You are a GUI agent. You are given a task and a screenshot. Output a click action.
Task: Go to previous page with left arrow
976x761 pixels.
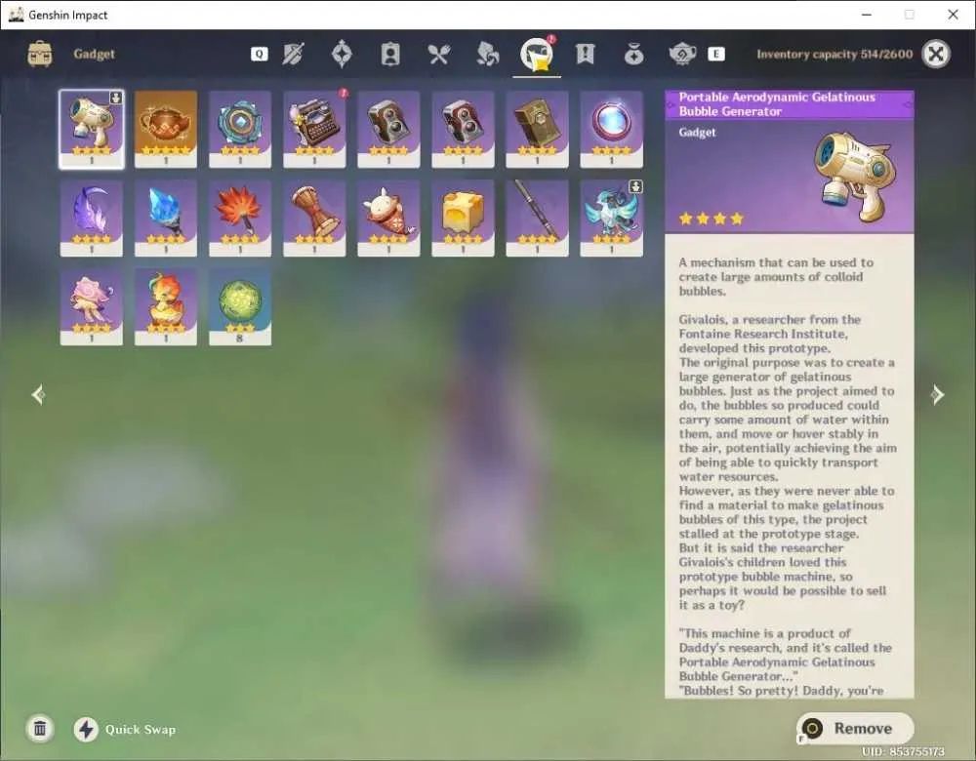[x=39, y=394]
